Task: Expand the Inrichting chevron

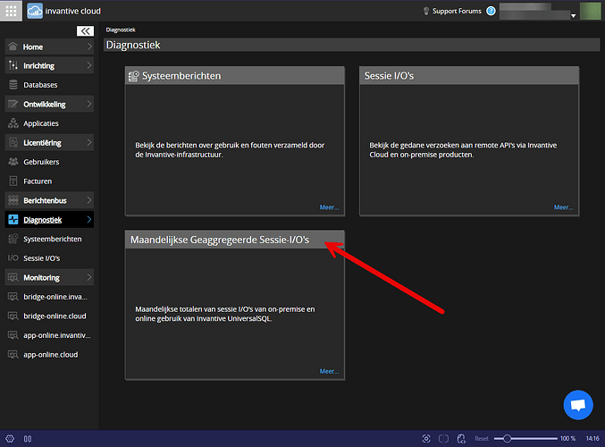Action: (89, 65)
